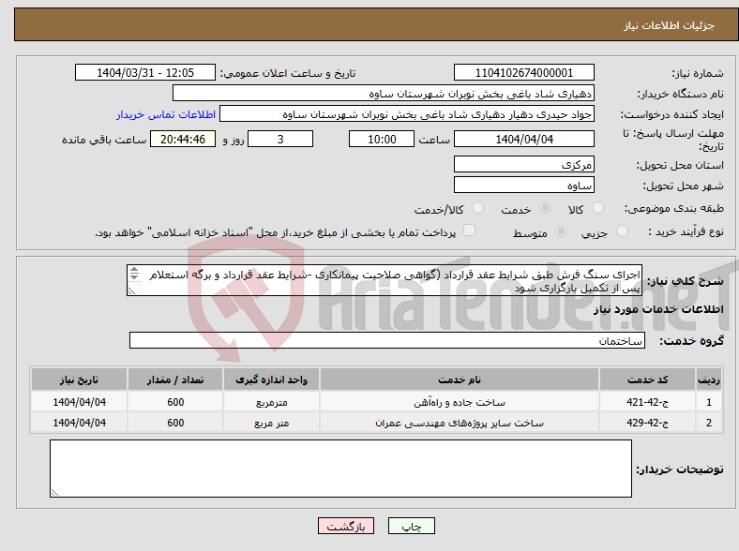The height and width of the screenshot is (551, 739).
Task: Click the تعداد / مقدار column header
Action: click(175, 380)
